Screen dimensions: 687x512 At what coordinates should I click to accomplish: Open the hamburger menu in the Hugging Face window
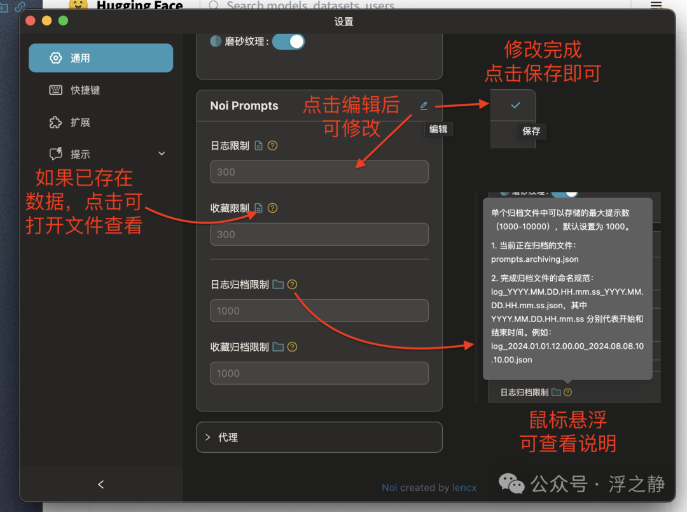[656, 4]
